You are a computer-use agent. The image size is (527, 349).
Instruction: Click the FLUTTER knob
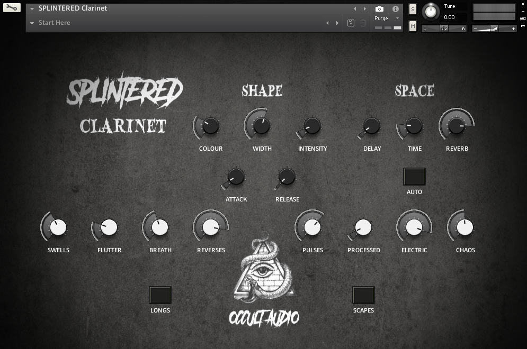[x=109, y=227]
